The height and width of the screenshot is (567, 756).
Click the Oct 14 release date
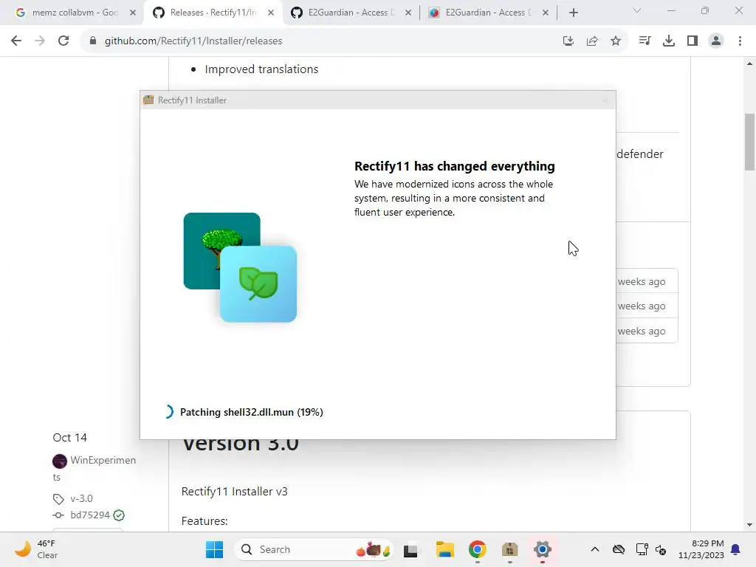pyautogui.click(x=70, y=438)
